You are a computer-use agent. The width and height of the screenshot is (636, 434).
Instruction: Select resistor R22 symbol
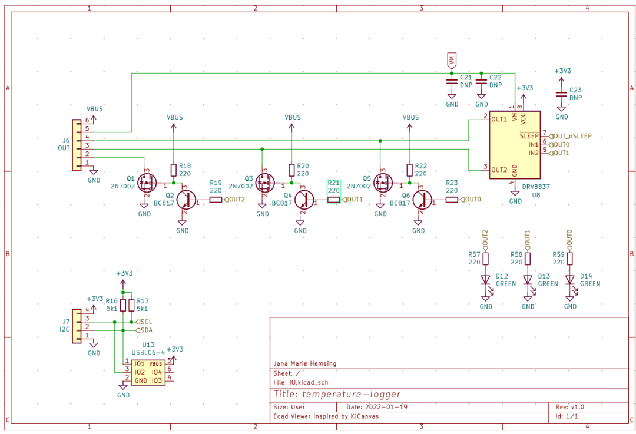pyautogui.click(x=410, y=170)
